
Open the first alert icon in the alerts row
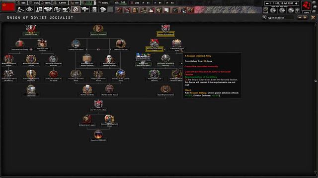pos(119,10)
